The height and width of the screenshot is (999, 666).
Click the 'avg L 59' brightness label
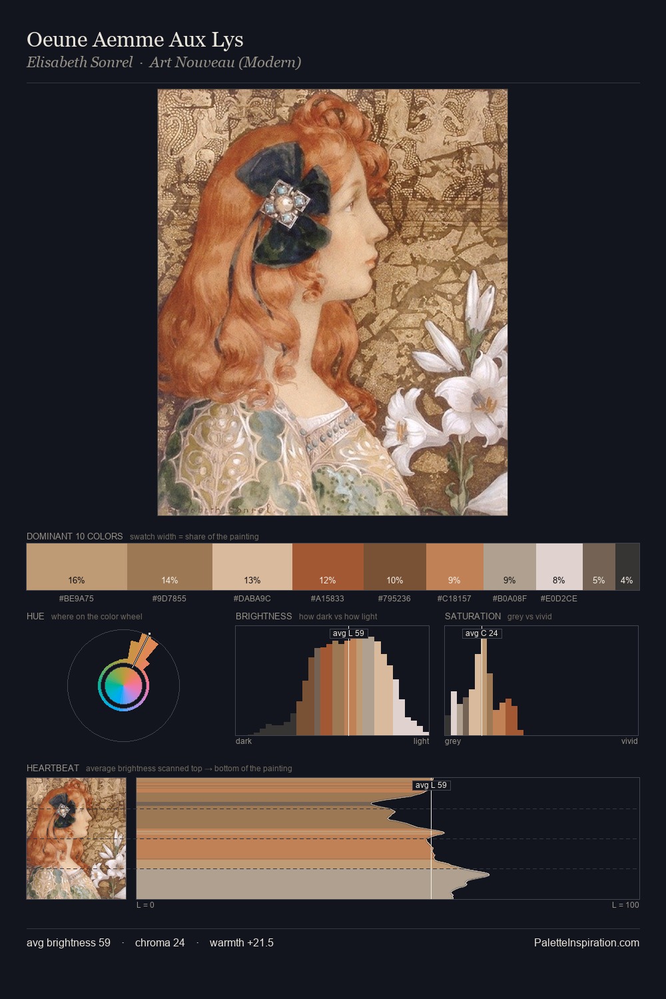click(x=348, y=633)
